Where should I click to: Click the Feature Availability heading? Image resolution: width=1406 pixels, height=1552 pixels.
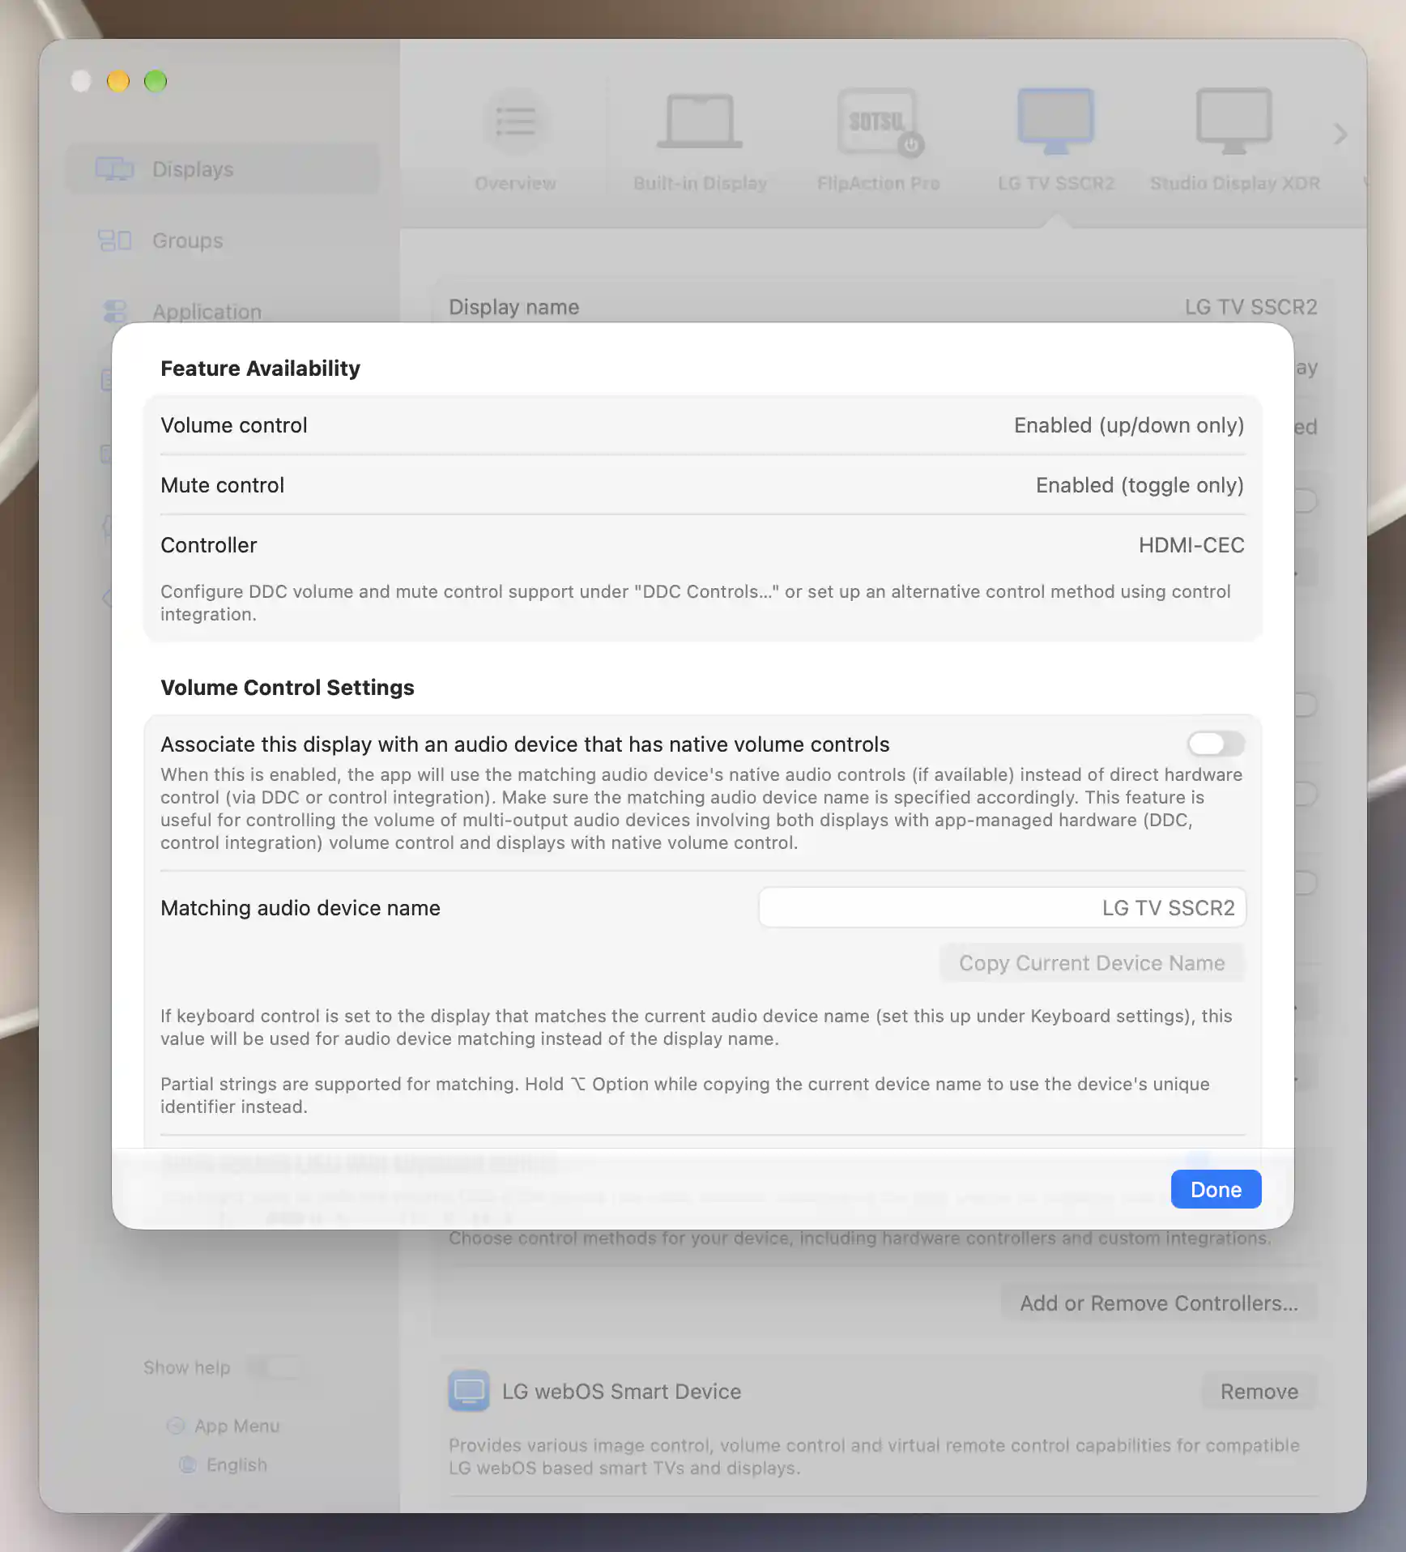(x=260, y=368)
